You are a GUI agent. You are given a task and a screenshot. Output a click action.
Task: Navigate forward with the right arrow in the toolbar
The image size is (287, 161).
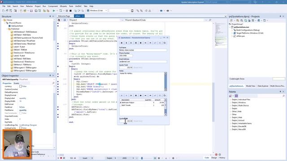tap(168, 11)
